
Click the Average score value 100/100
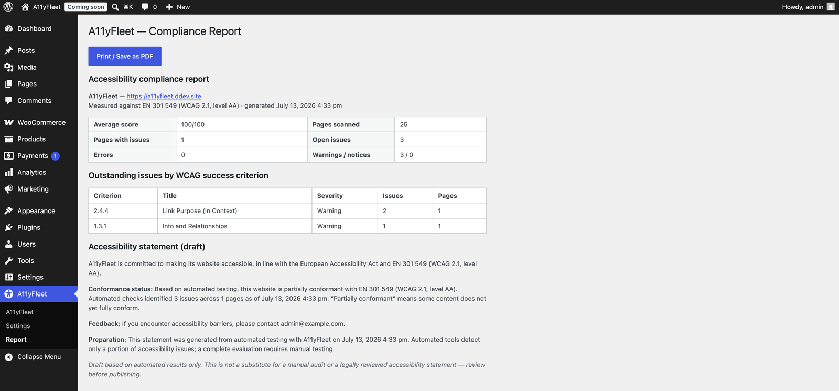(x=193, y=124)
